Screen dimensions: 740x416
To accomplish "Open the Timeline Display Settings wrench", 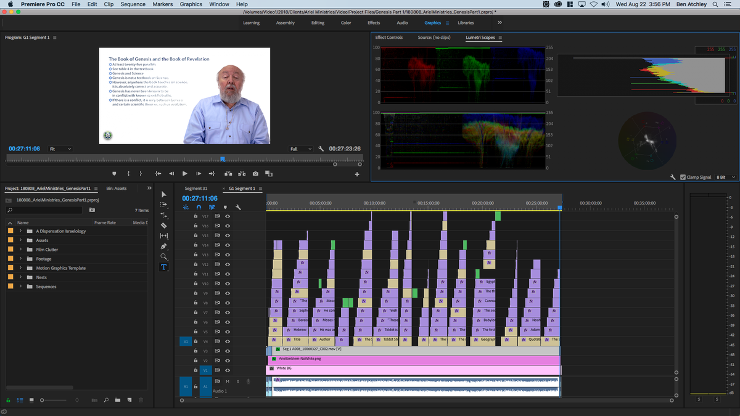I will pos(239,208).
